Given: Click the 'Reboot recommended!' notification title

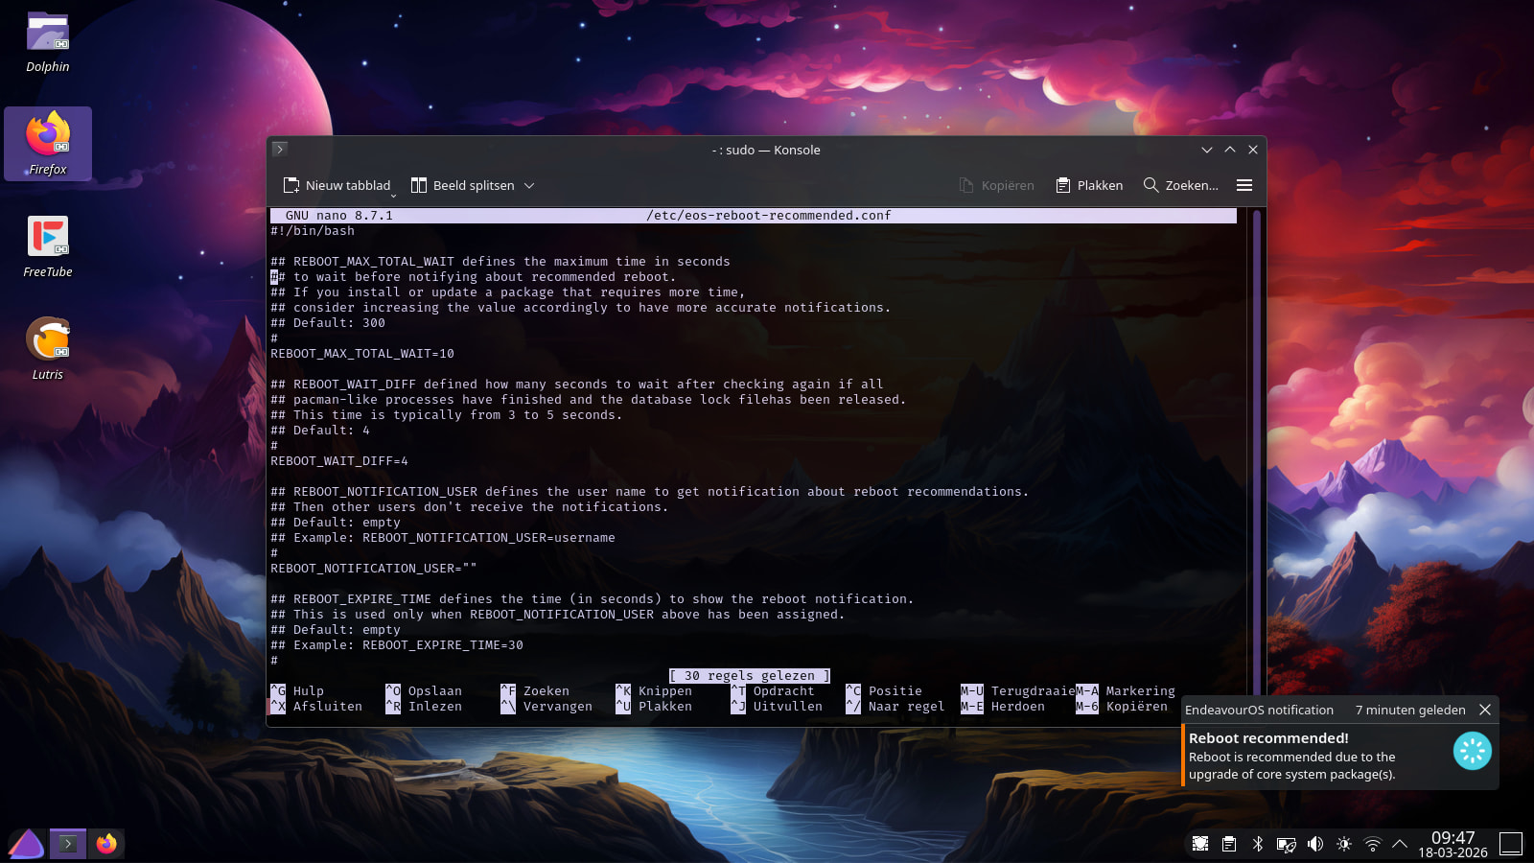Looking at the screenshot, I should point(1268,738).
